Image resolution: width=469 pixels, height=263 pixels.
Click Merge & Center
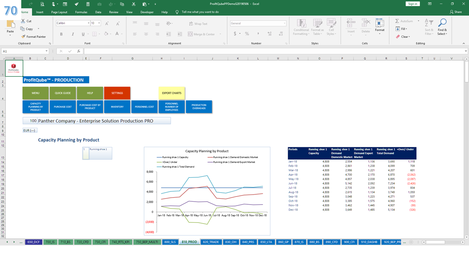tap(201, 34)
